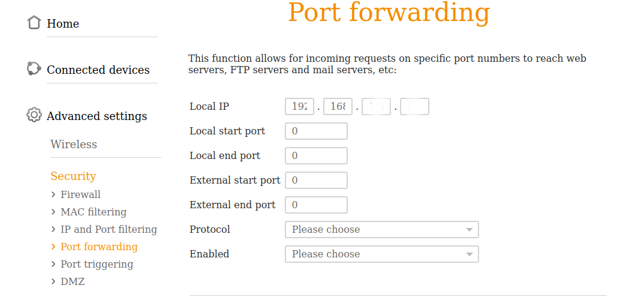The width and height of the screenshot is (632, 297).
Task: Focus the External end port field
Action: pos(316,205)
